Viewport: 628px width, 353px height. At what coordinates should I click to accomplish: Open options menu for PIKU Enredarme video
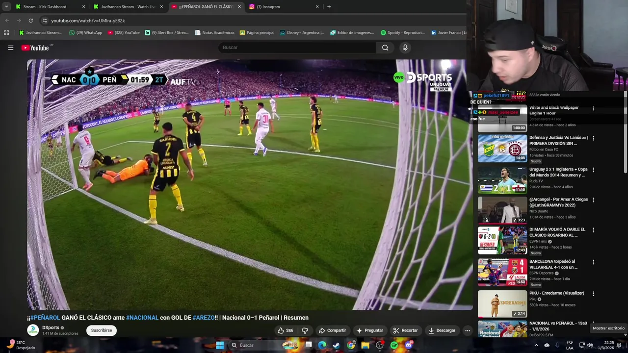pos(593,294)
